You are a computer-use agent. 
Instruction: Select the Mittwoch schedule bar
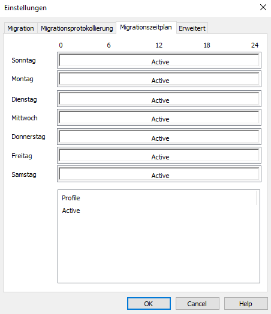tap(159, 117)
